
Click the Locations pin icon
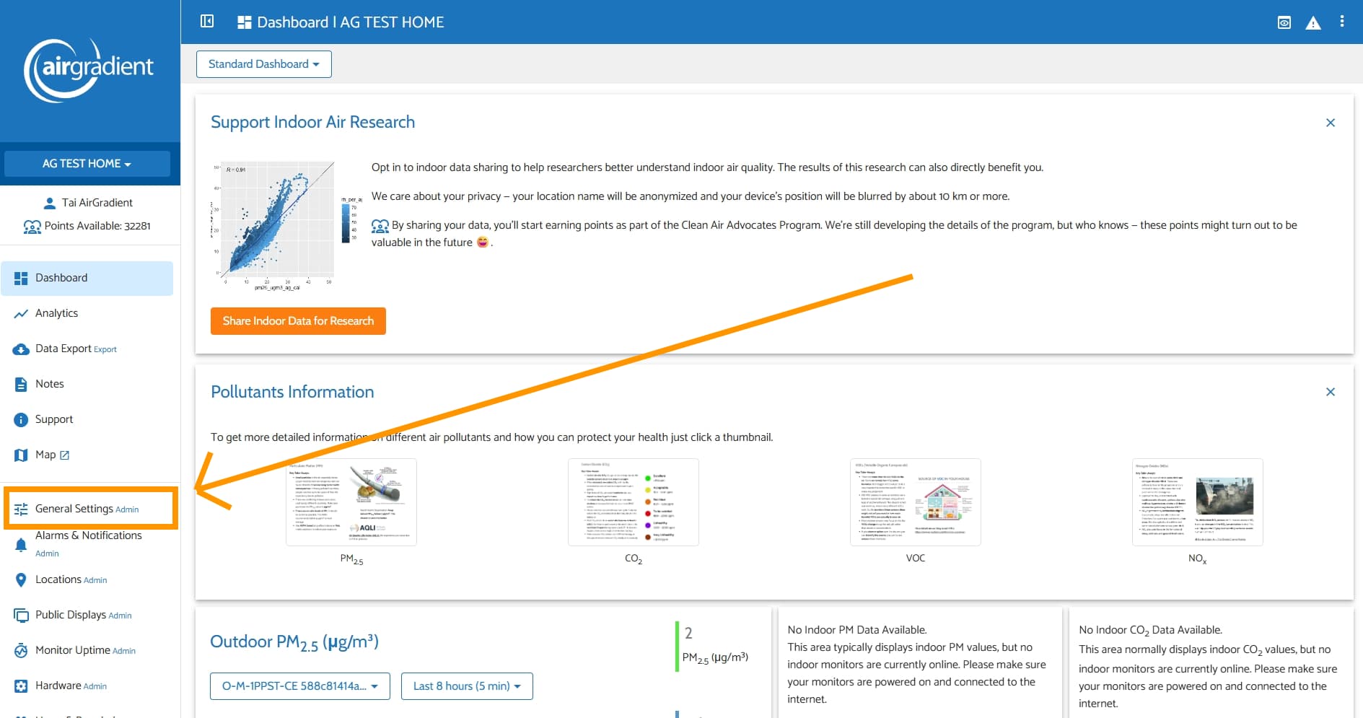pos(21,580)
